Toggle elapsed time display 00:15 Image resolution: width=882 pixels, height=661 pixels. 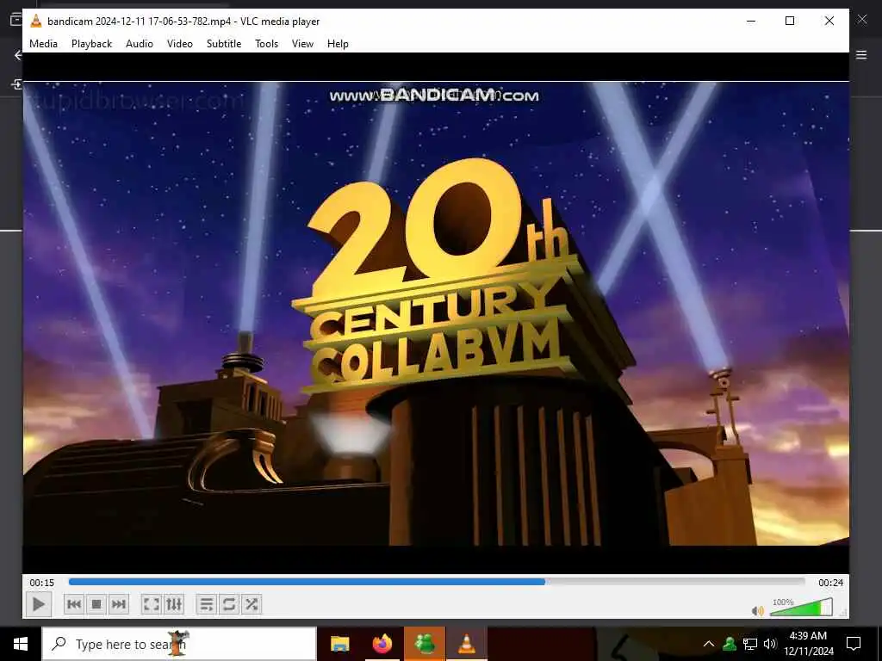coord(42,583)
